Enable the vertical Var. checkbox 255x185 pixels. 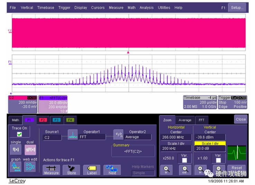click(x=218, y=160)
